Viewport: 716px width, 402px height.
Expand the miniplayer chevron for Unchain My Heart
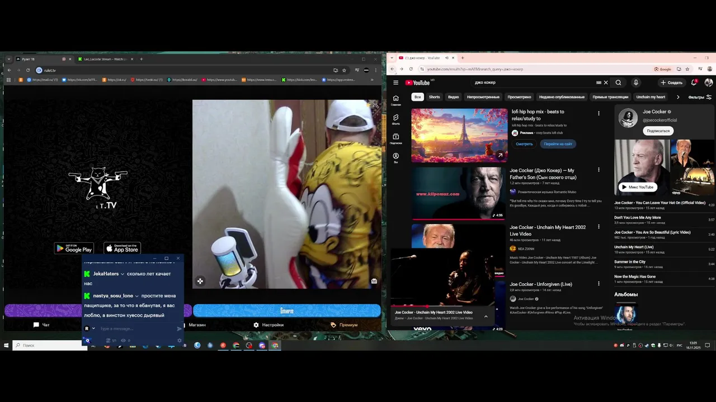pos(486,317)
